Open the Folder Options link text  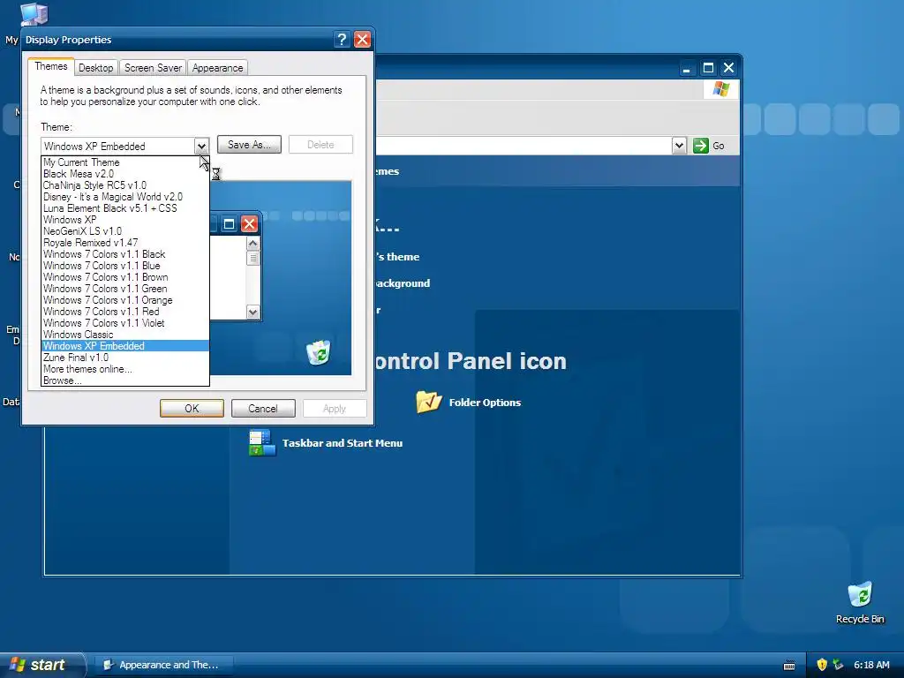[x=485, y=403]
